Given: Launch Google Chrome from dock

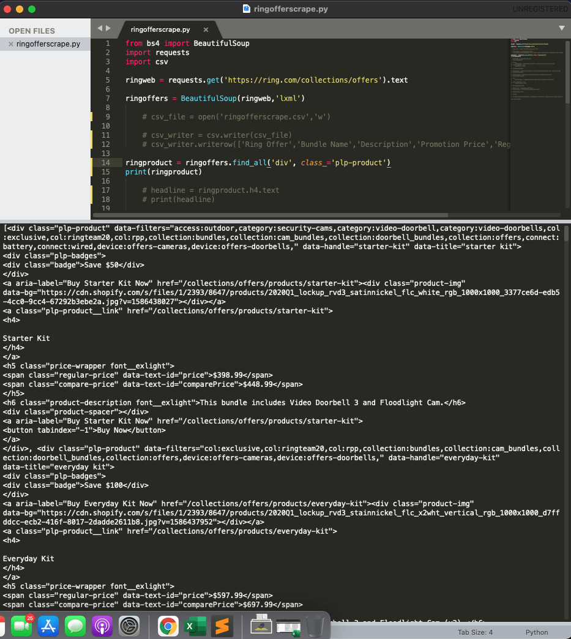Looking at the screenshot, I should (168, 626).
